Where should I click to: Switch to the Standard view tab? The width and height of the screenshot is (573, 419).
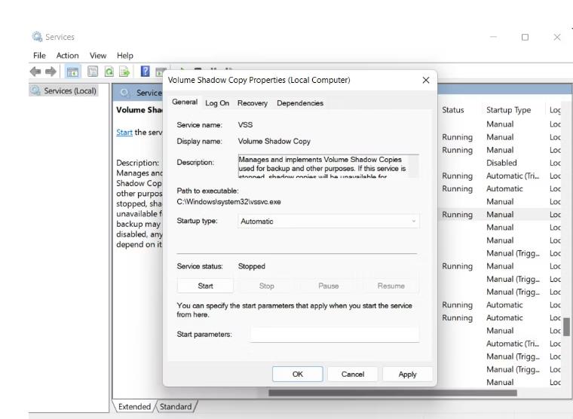176,407
